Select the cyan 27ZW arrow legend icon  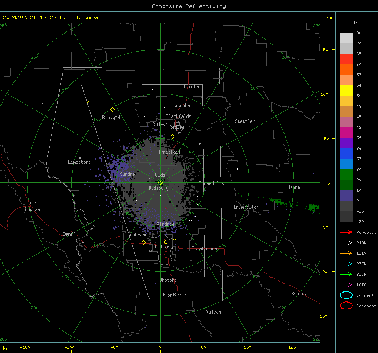click(x=346, y=264)
